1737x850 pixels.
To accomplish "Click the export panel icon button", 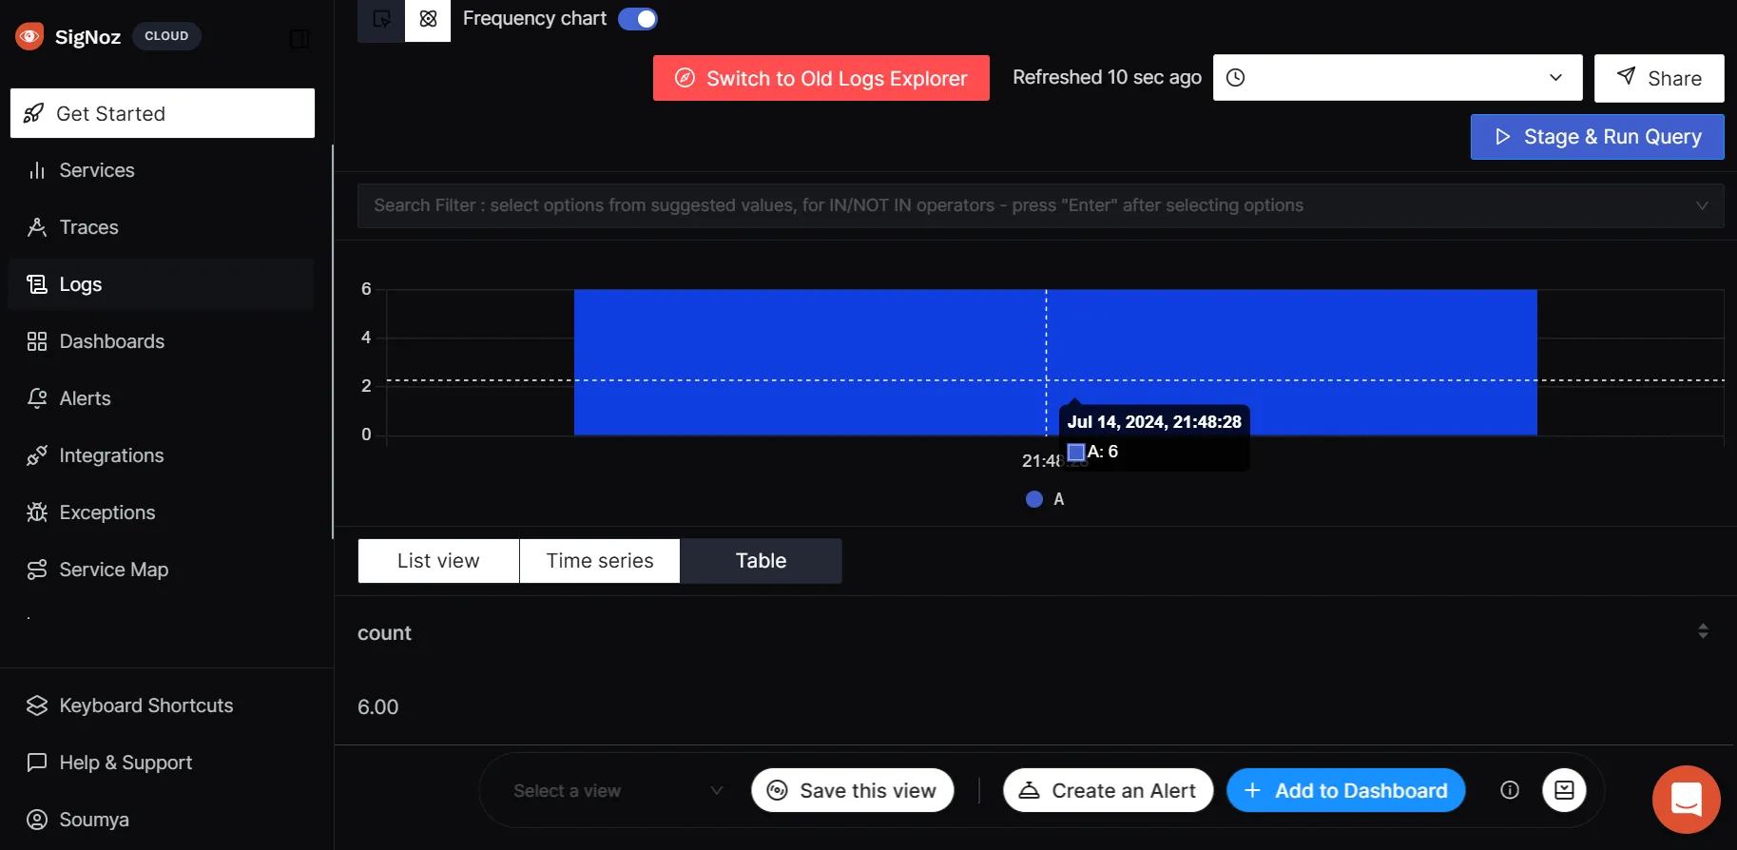I will point(1564,790).
